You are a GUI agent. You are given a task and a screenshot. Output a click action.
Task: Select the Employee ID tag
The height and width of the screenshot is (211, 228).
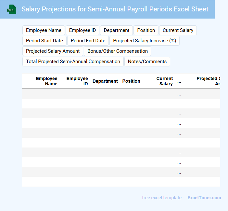pos(82,30)
